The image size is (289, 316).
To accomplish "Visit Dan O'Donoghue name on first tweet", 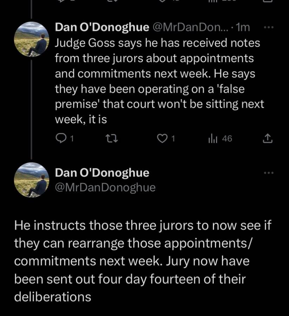I will (102, 27).
